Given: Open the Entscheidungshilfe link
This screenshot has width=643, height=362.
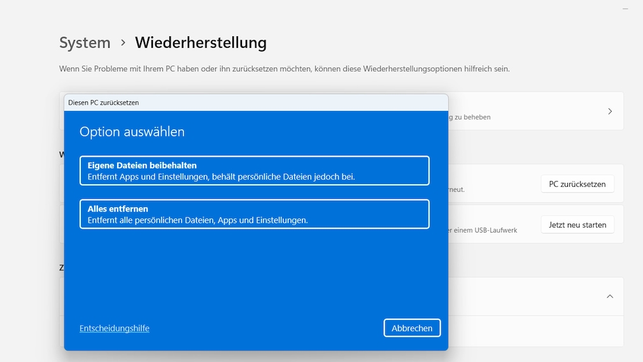Looking at the screenshot, I should click(x=115, y=328).
